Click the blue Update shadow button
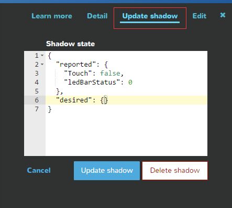Screen dimensions: 232x208 click(107, 171)
